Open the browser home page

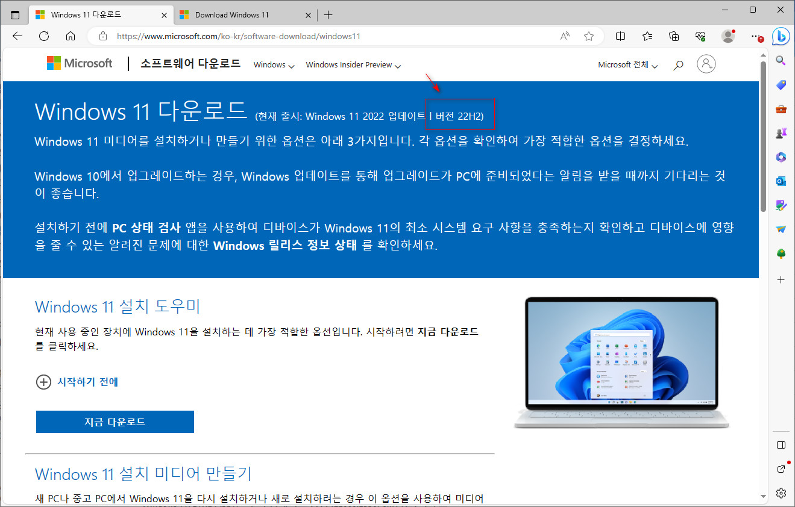point(71,36)
